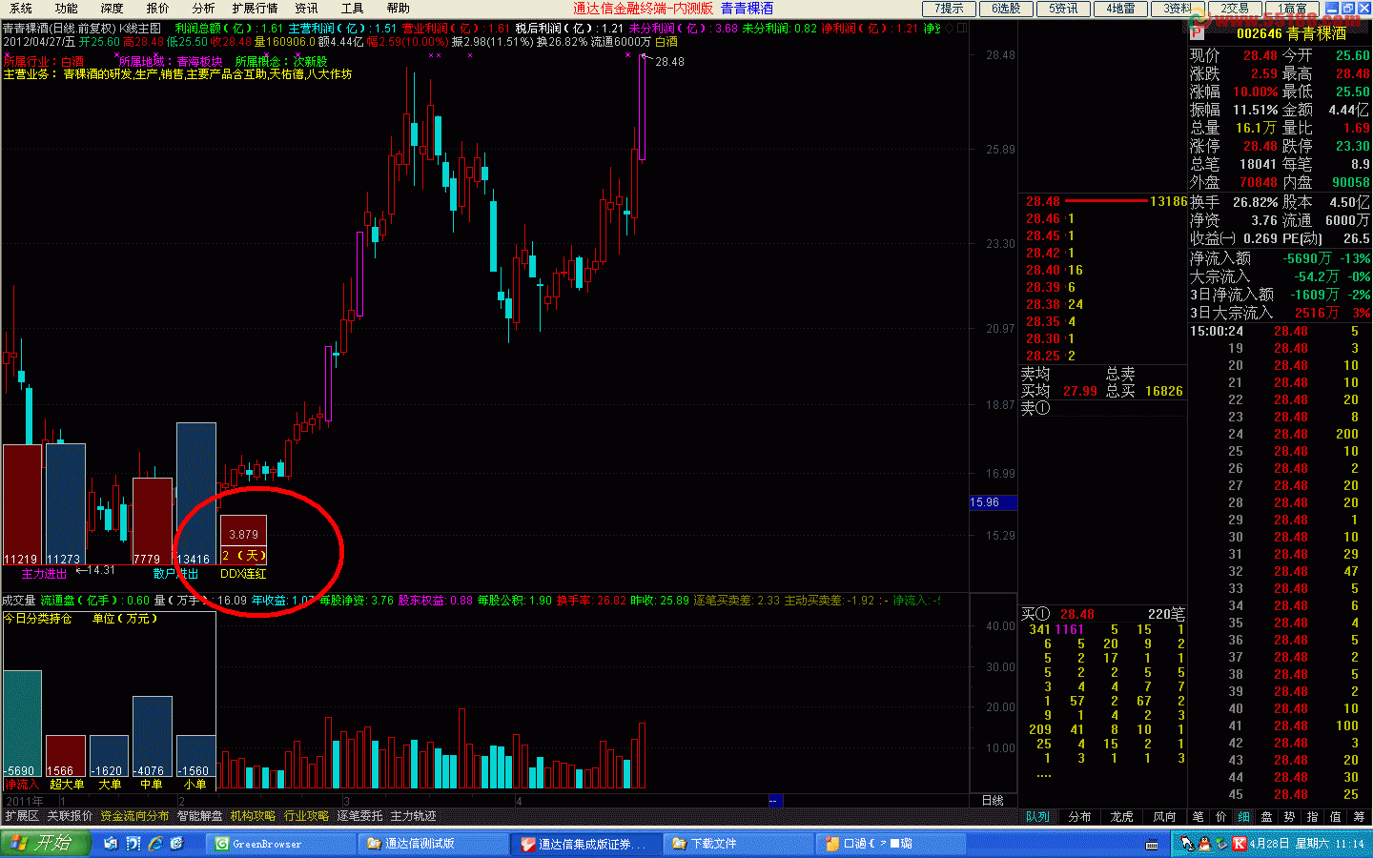Viewport: 1373px width, 858px height.
Task: Switch to the 龙虎 tab
Action: coord(1121,816)
